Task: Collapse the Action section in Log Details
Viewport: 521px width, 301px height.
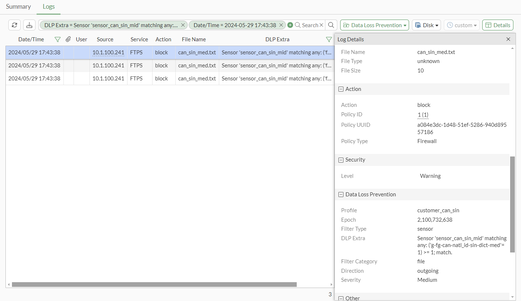Action: 341,89
